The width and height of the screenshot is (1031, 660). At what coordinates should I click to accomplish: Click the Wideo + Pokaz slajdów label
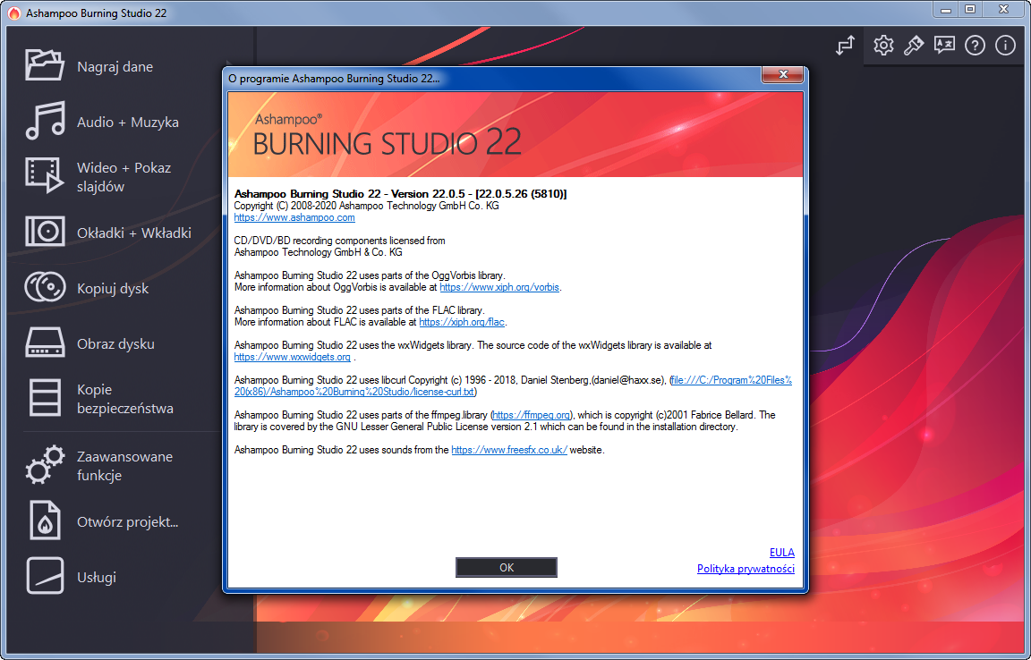(x=124, y=177)
